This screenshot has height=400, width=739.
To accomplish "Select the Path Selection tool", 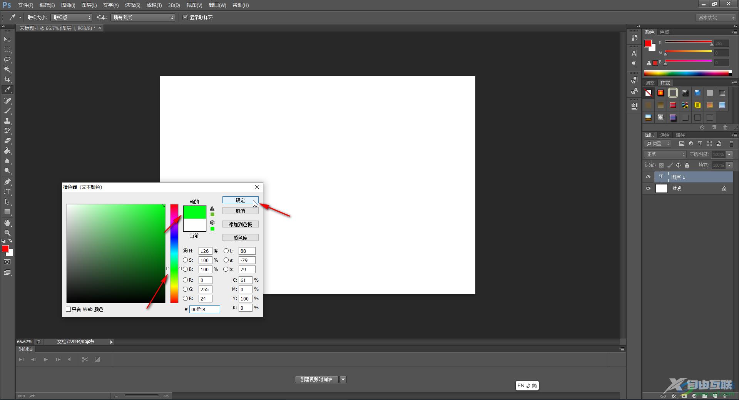I will pos(7,202).
